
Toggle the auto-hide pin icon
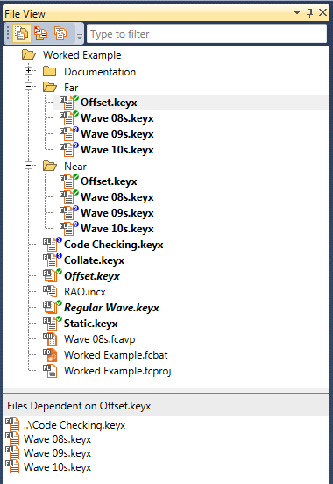click(309, 12)
